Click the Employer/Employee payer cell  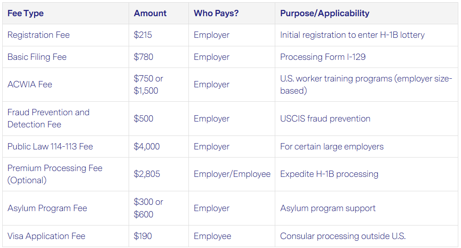click(x=232, y=174)
